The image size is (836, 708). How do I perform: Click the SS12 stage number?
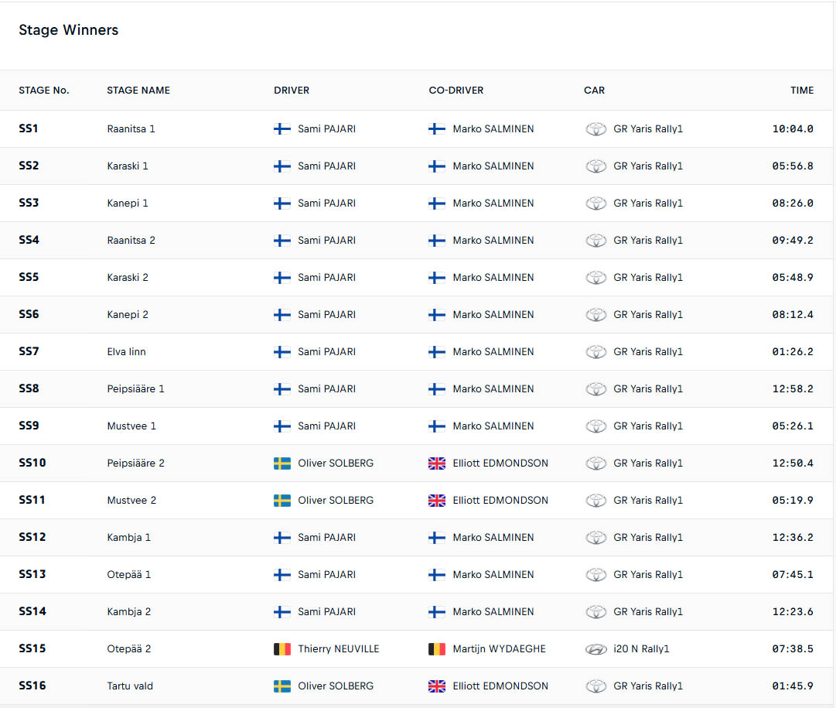(32, 537)
